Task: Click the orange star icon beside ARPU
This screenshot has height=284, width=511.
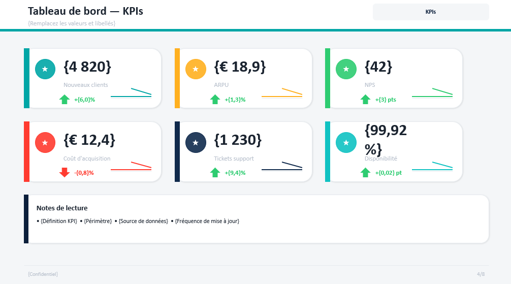Action: [x=196, y=69]
